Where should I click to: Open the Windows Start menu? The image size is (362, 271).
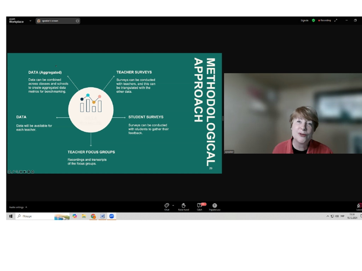tap(11, 216)
